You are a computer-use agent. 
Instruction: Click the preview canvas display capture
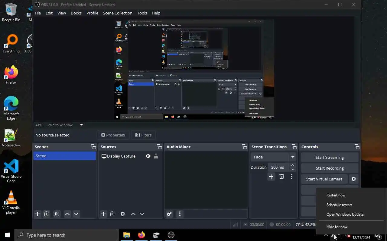[194, 69]
